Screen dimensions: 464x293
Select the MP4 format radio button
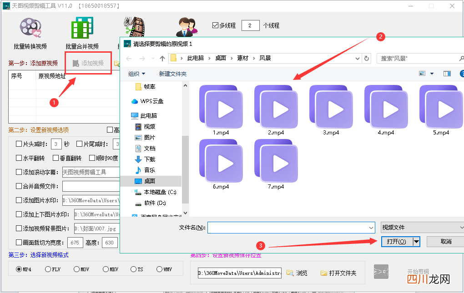coord(19,269)
